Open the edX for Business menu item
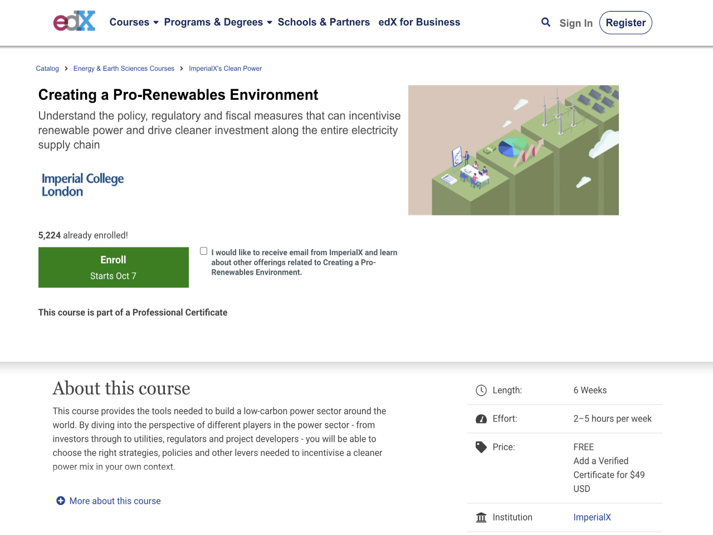The height and width of the screenshot is (535, 713). coord(419,22)
